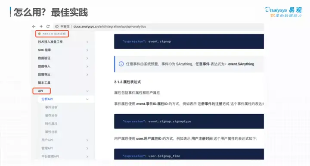Click the event.signup.signuptype code block

[189, 121]
